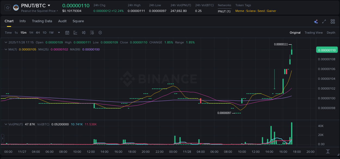Switch to the Trading Data tab
340x159 pixels.
(x=42, y=21)
